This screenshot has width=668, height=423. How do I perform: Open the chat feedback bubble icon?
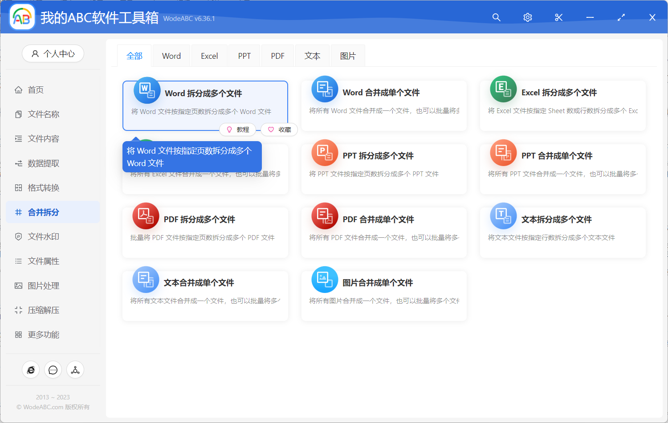coord(53,370)
